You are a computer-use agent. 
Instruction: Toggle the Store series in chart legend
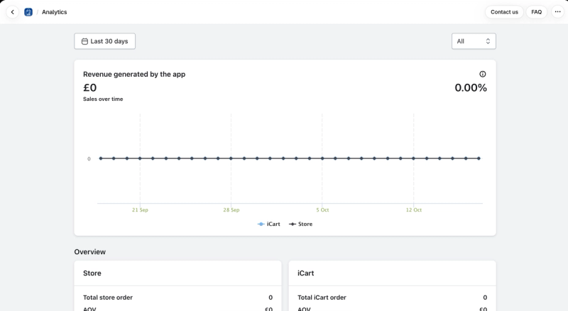300,224
